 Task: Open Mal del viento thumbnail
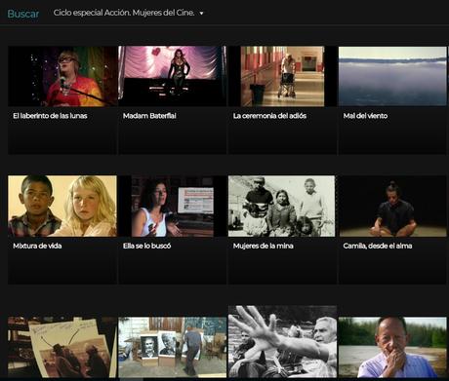coord(392,76)
